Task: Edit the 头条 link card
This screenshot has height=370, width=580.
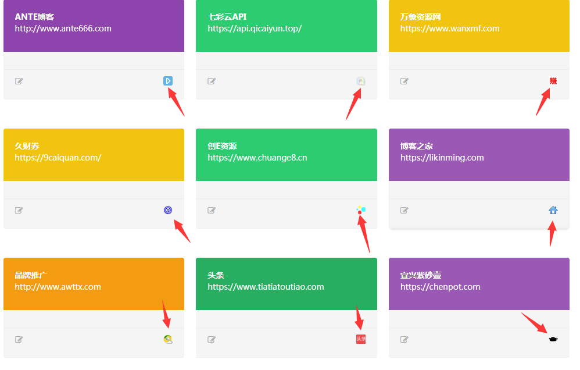Action: pos(212,340)
